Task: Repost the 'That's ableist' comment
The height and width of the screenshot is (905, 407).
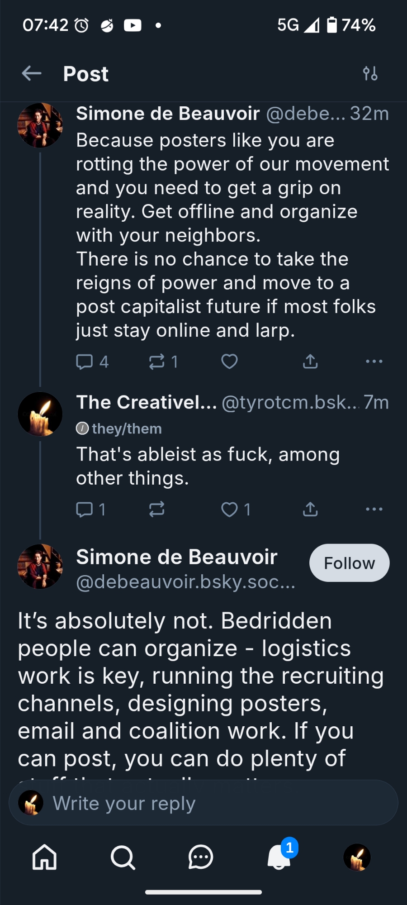Action: click(x=157, y=510)
